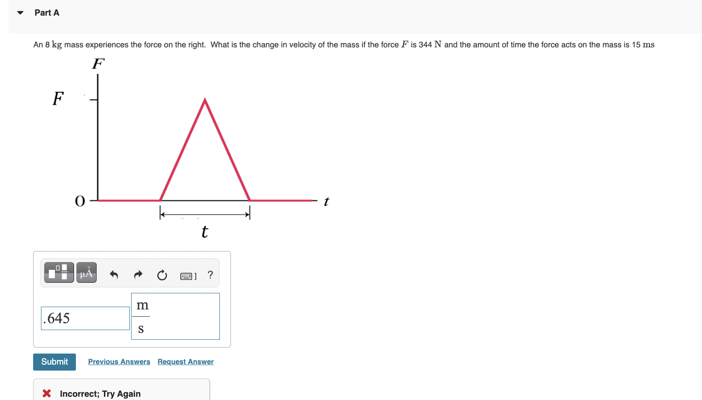Redo the answer edit
Viewport: 702px width, 400px height.
point(138,274)
